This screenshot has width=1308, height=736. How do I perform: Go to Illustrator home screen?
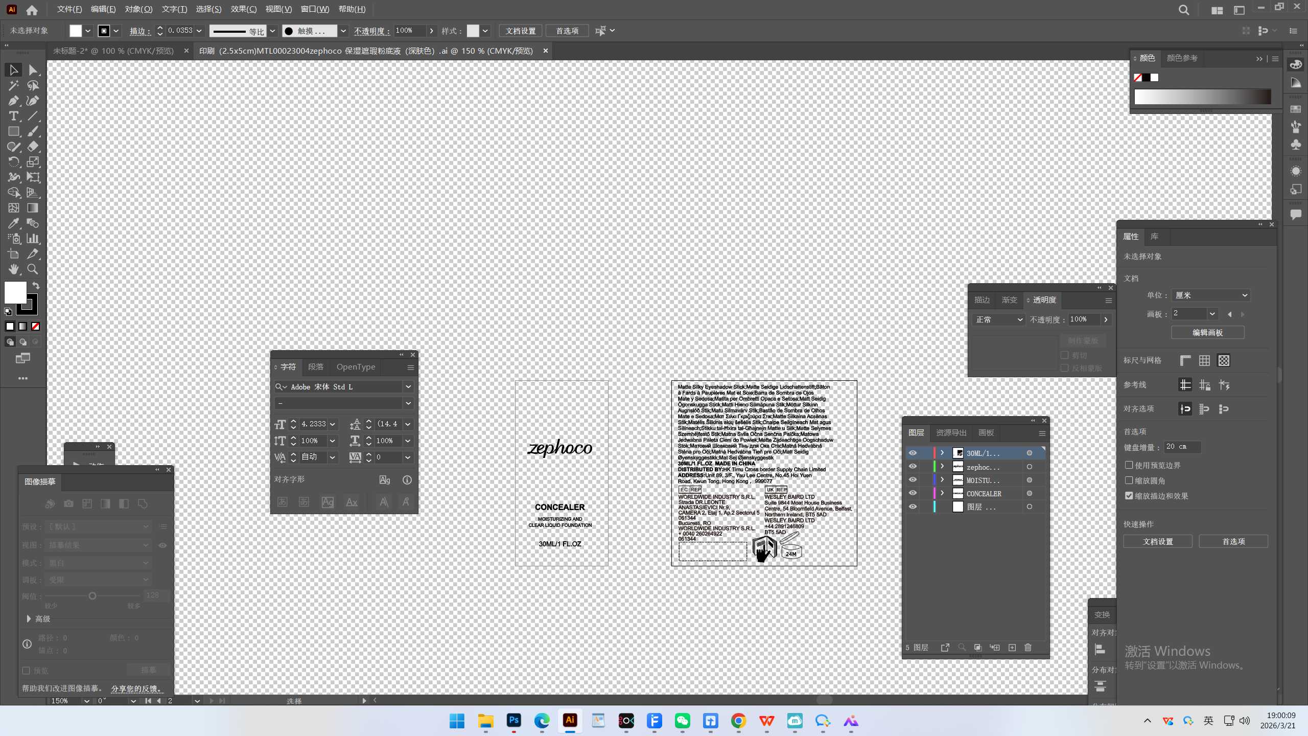point(32,10)
